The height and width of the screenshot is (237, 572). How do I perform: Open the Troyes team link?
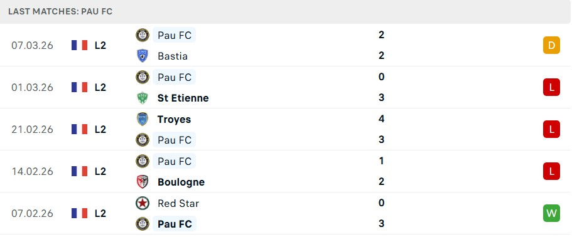[174, 119]
